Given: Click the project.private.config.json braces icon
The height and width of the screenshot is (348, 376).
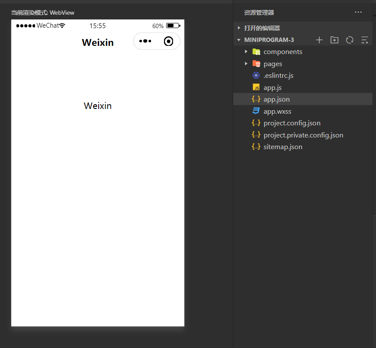Looking at the screenshot, I should (256, 135).
